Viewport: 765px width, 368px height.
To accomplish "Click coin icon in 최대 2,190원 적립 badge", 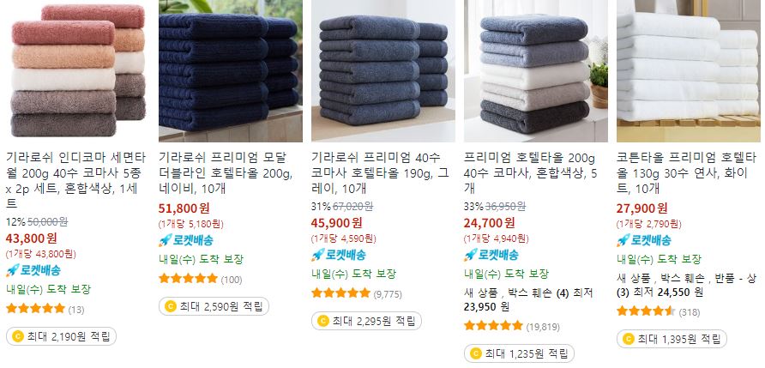I will point(18,336).
